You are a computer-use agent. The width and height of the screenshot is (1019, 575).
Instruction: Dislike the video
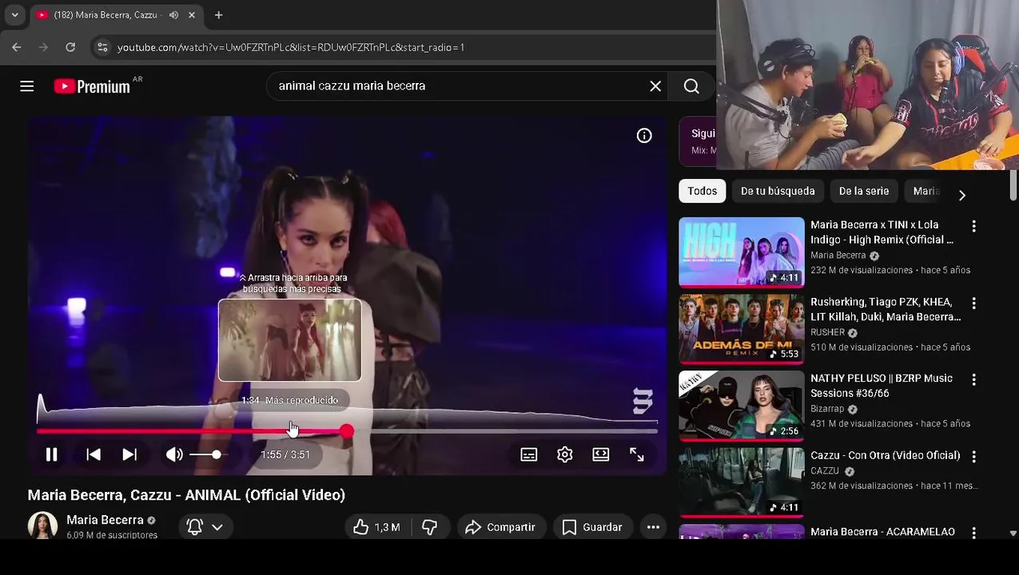tap(430, 527)
